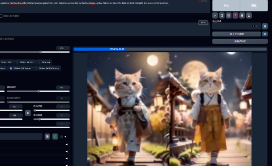
Task: Click the wide button below タグを選択
Action: tap(240, 41)
